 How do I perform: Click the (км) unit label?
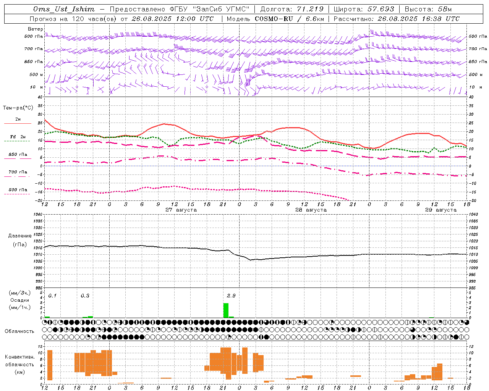20,372
